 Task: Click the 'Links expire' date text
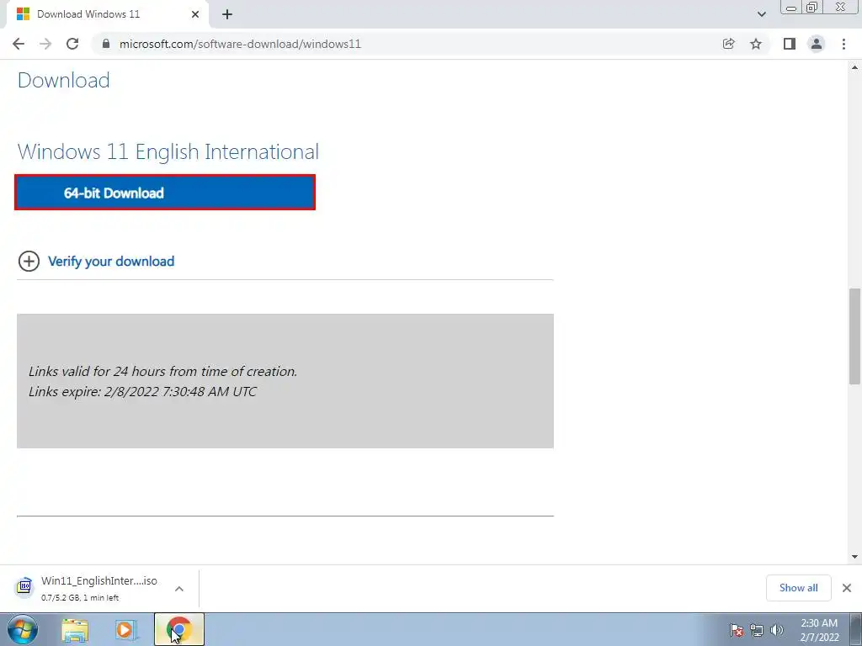point(142,392)
